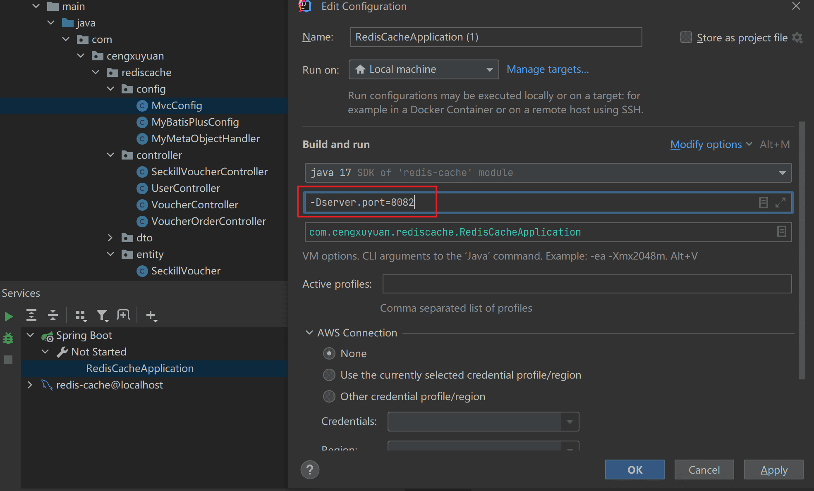814x491 pixels.
Task: Select SeckillVoucher entity class
Action: 186,271
